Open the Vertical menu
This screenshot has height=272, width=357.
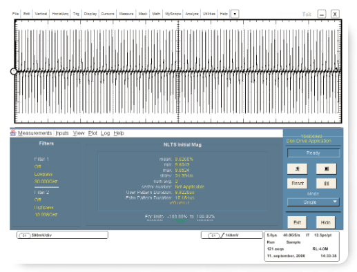pyautogui.click(x=41, y=14)
